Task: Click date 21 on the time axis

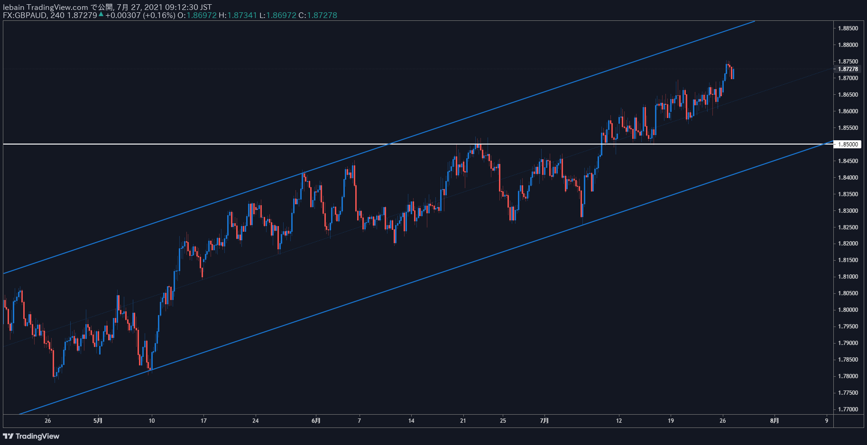Action: point(463,421)
